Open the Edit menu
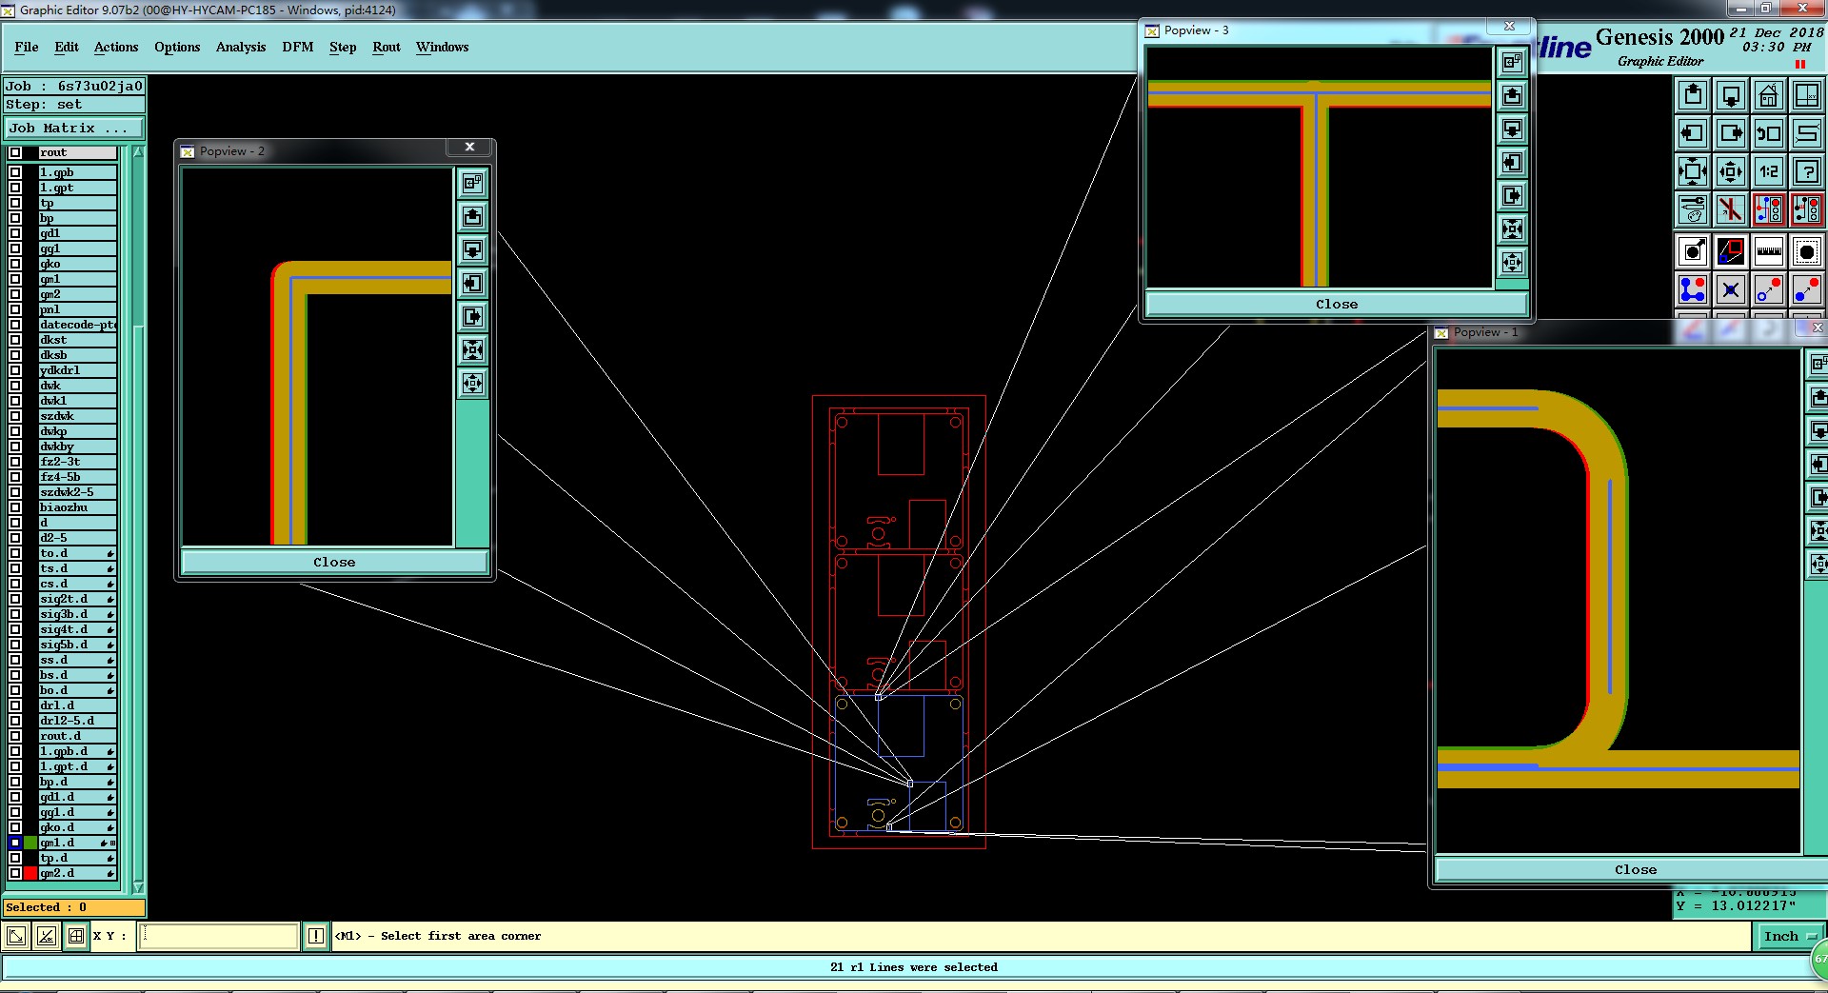 coord(67,47)
